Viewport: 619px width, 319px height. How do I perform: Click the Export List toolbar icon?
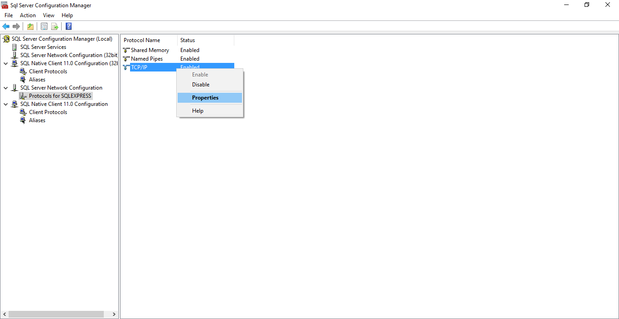tap(55, 26)
